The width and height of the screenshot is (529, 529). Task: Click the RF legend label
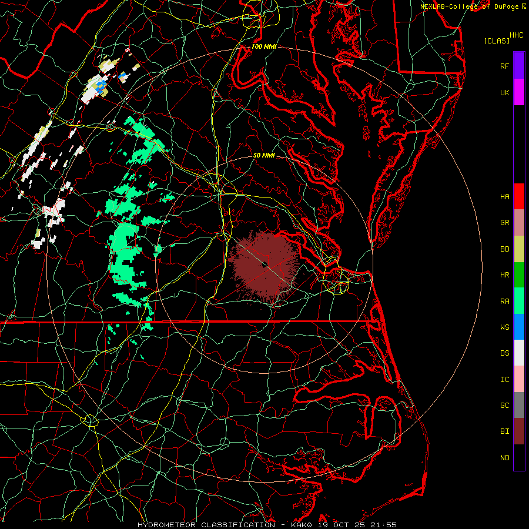coord(504,66)
